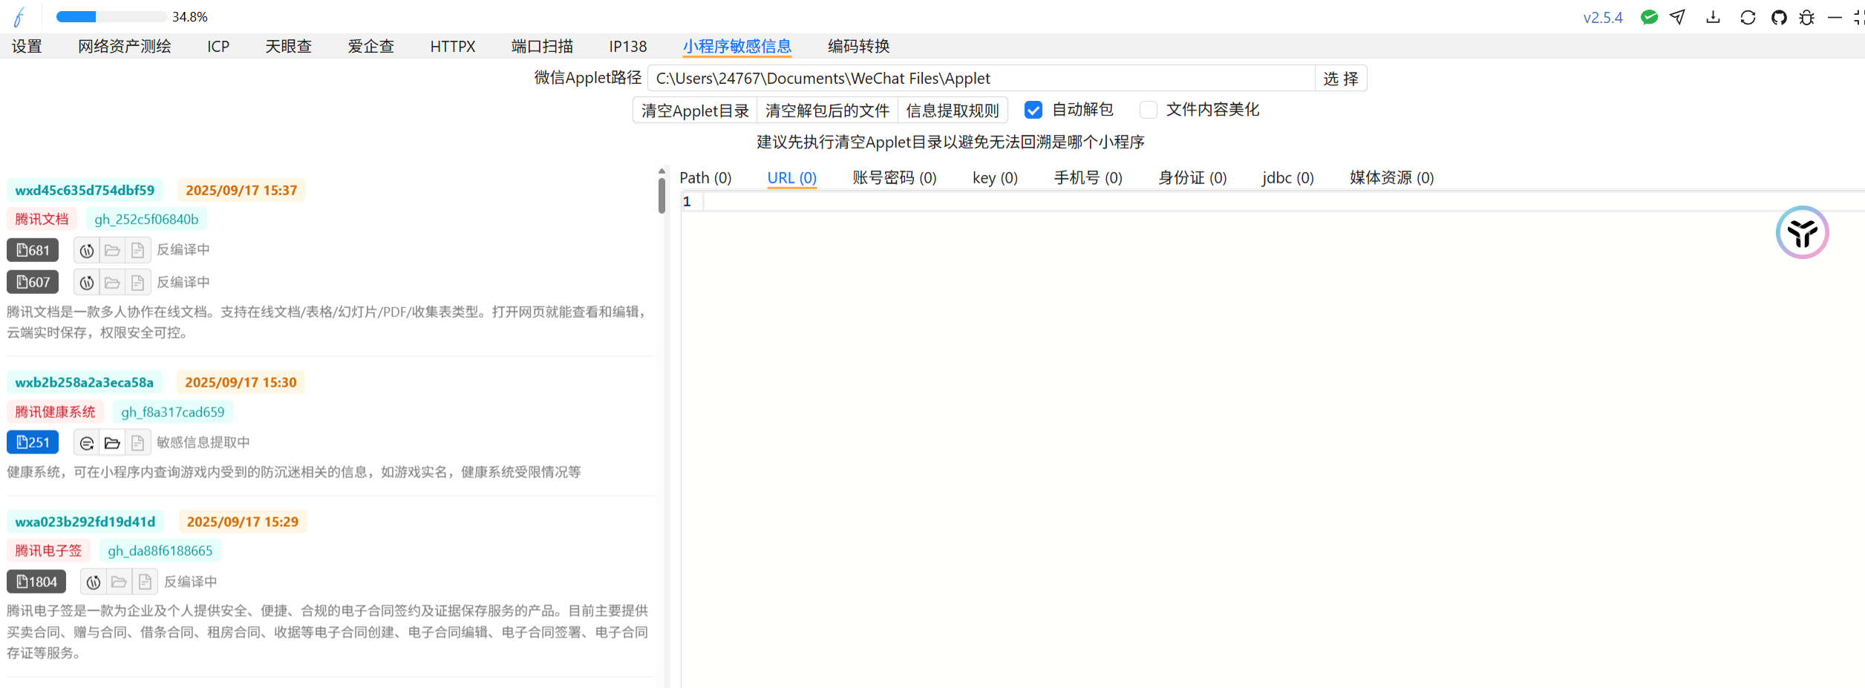Open folder icon for 腾讯健康系统 package 251

(x=112, y=443)
